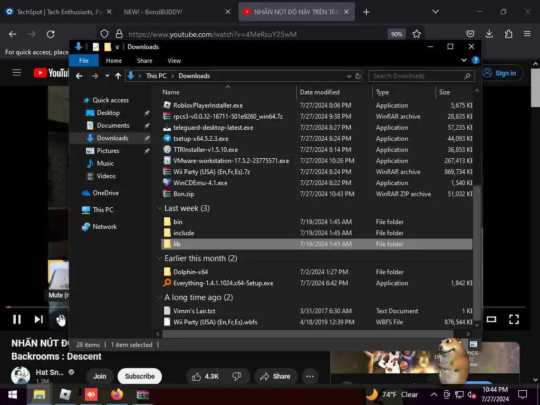Open Videos in navigation pane
The width and height of the screenshot is (540, 405).
tap(106, 176)
